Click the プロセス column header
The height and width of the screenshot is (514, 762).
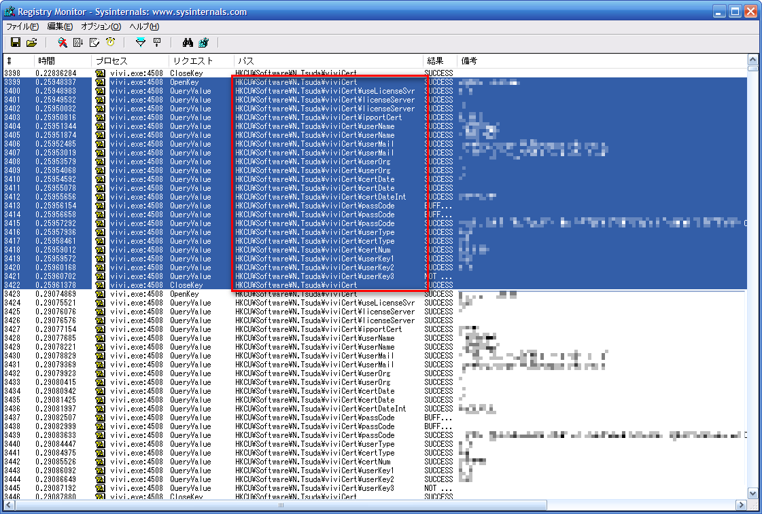[x=131, y=61]
